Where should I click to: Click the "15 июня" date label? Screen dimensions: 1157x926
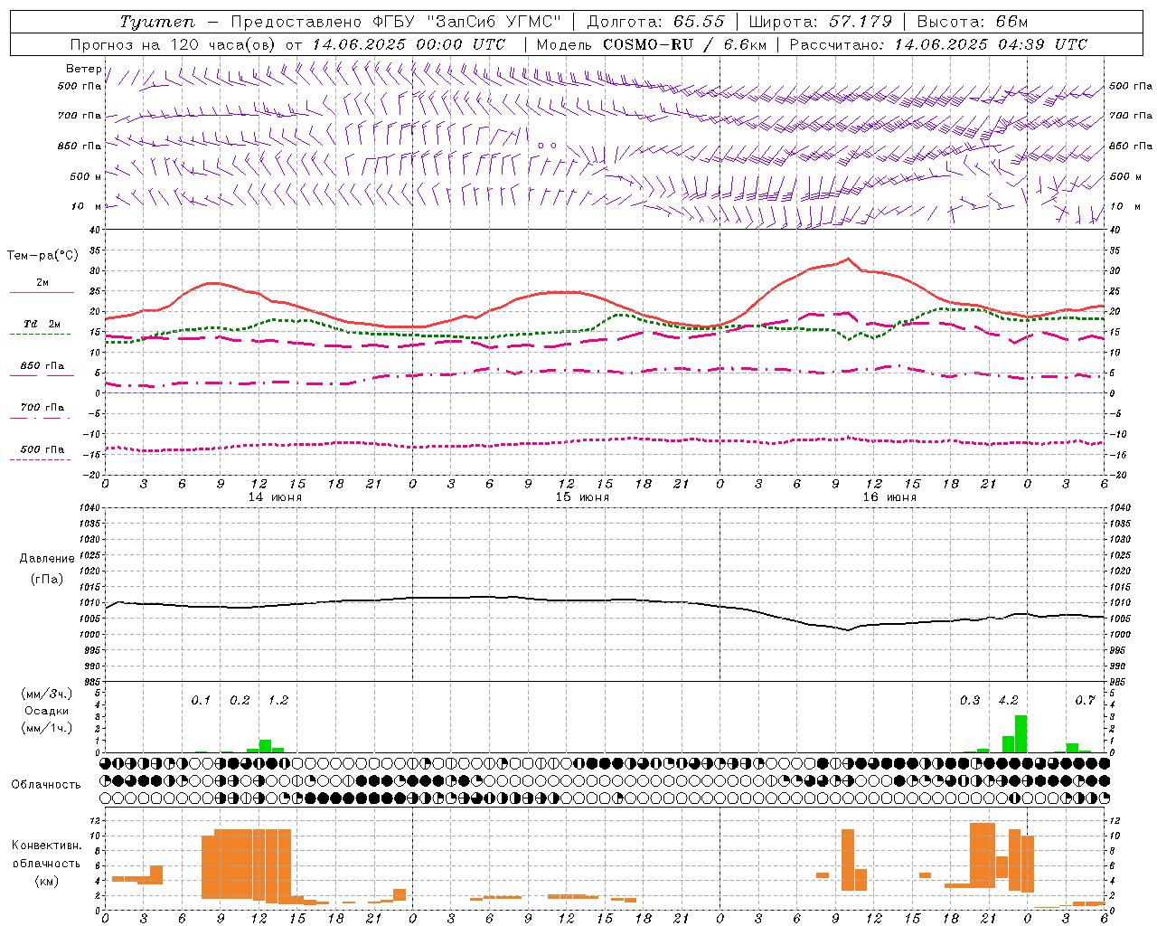click(582, 496)
